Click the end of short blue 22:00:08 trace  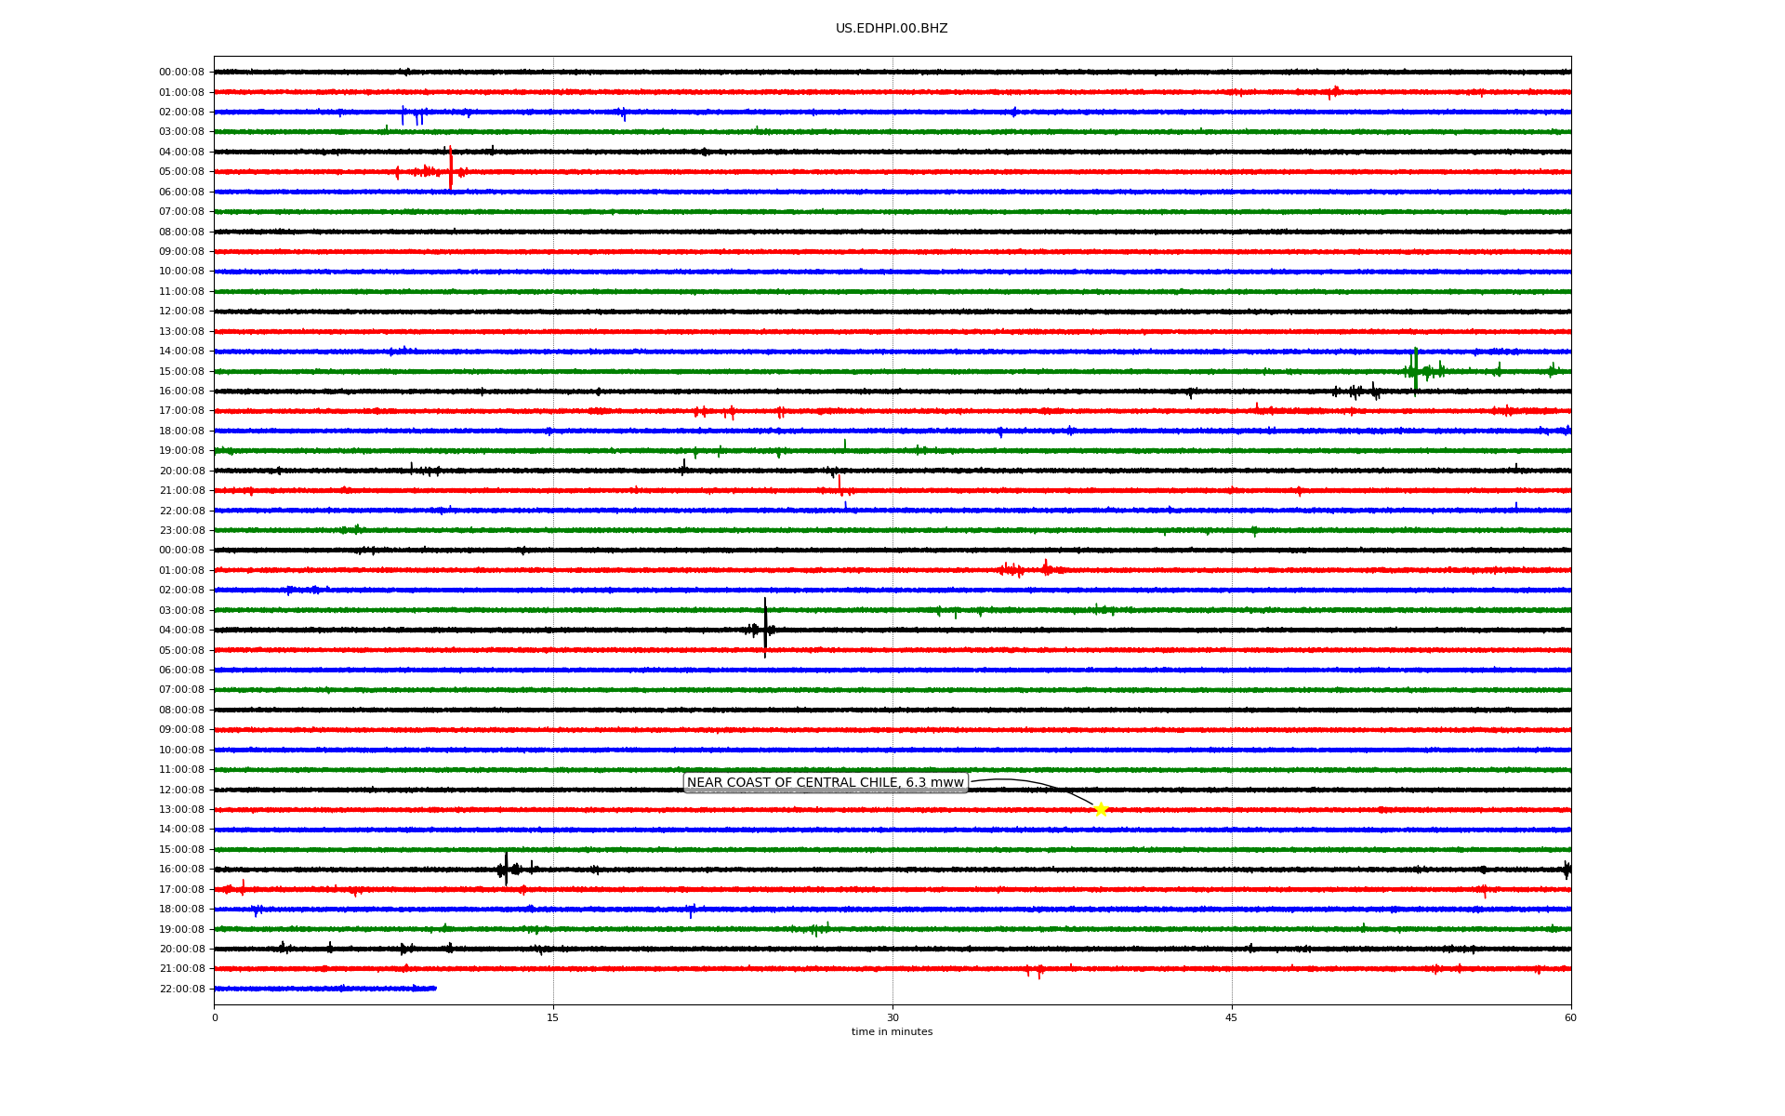click(434, 988)
